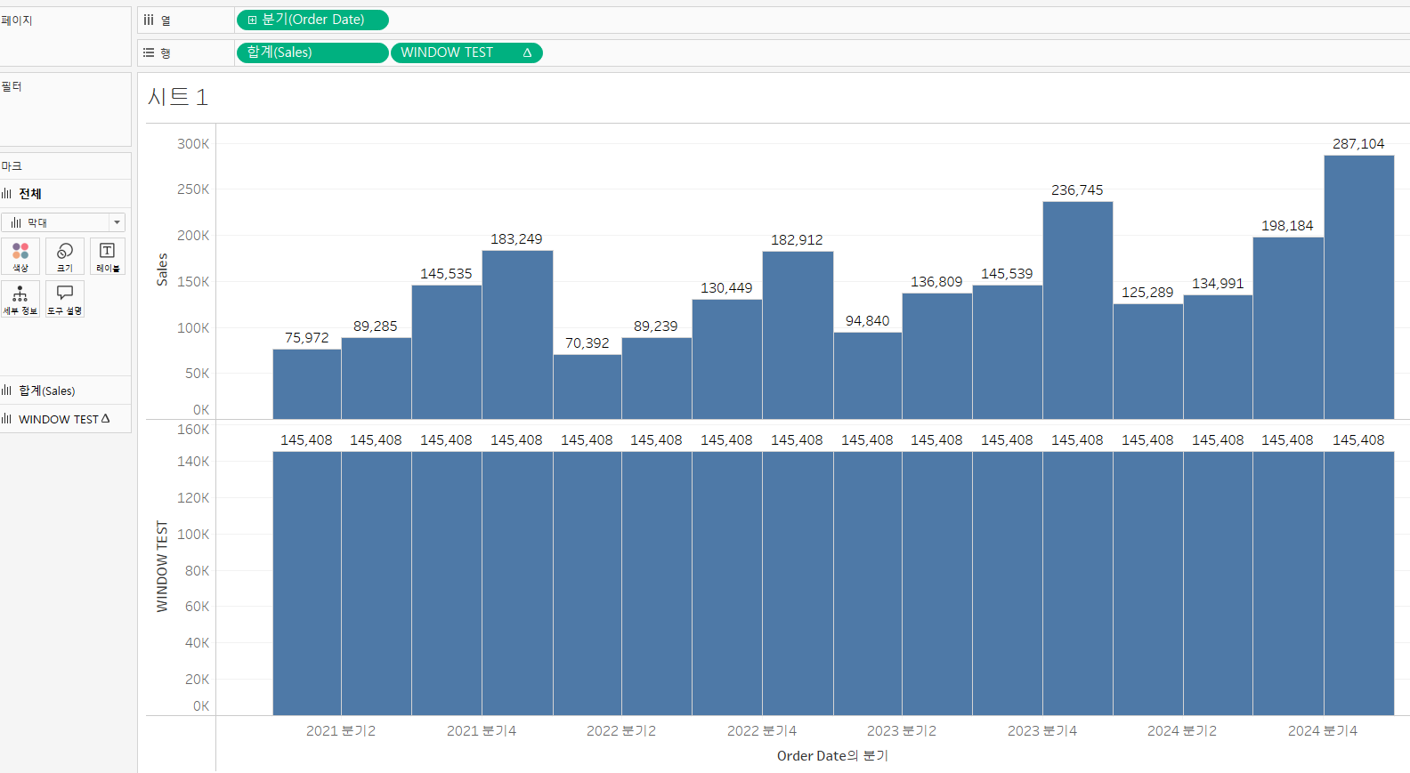The image size is (1410, 773).
Task: Click the sheet title 시트 1
Action: click(178, 97)
